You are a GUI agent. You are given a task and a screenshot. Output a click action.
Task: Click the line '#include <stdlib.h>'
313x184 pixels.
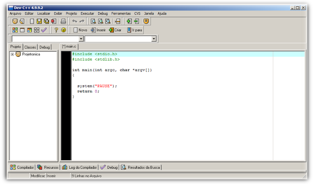[96, 59]
